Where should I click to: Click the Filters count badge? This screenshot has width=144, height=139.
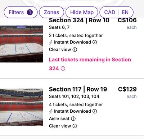coord(30,12)
